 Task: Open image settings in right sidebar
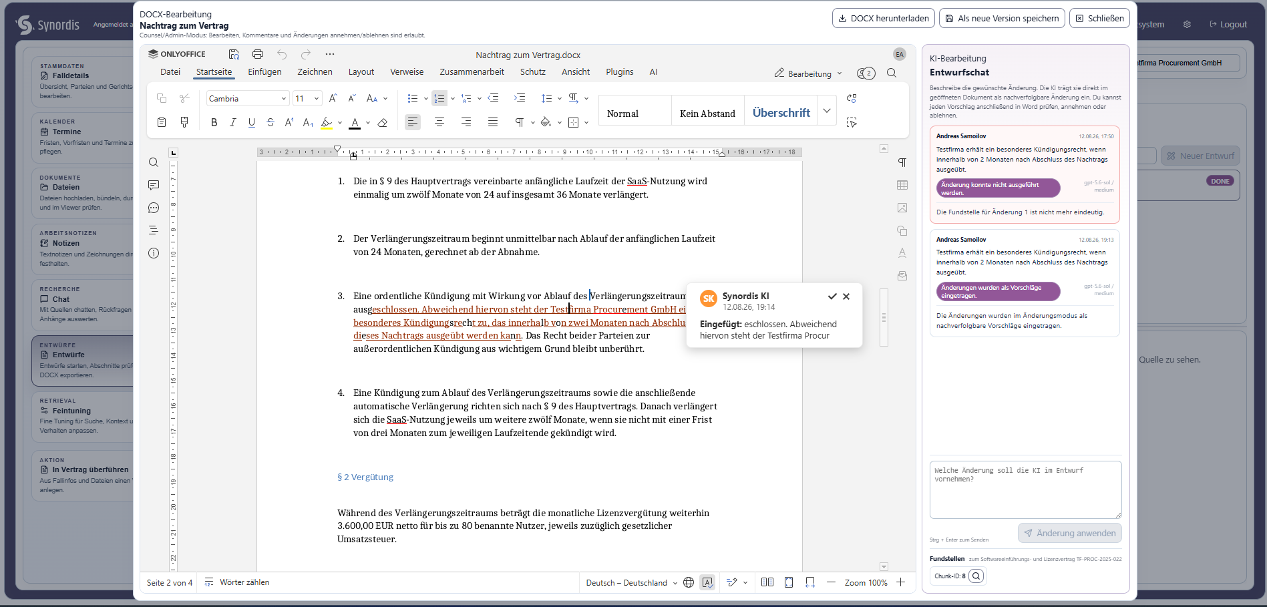pos(902,208)
